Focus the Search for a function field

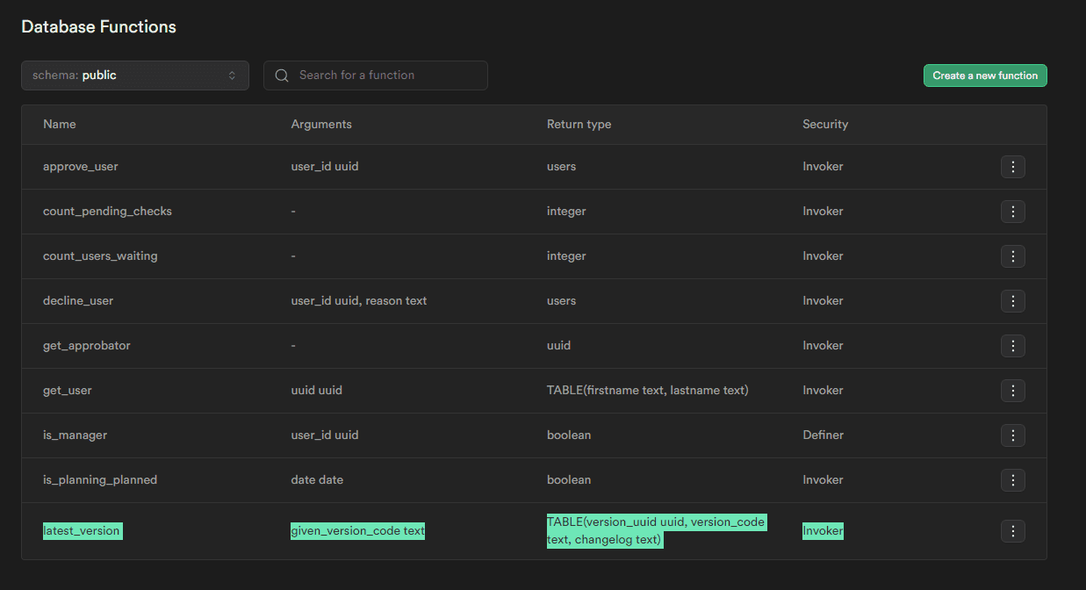click(x=386, y=76)
